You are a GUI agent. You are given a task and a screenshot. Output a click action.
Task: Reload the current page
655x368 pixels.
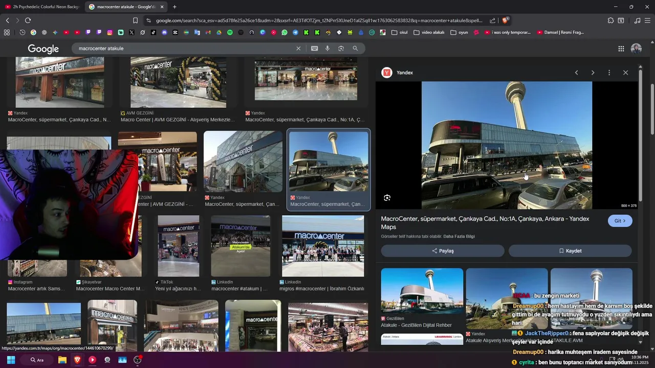click(x=28, y=20)
